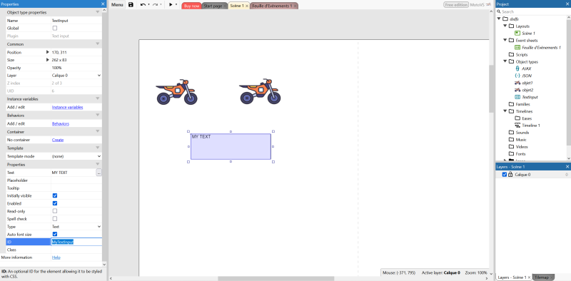The height and width of the screenshot is (281, 571).
Task: Select the AJAX object type icon
Action: pos(517,68)
